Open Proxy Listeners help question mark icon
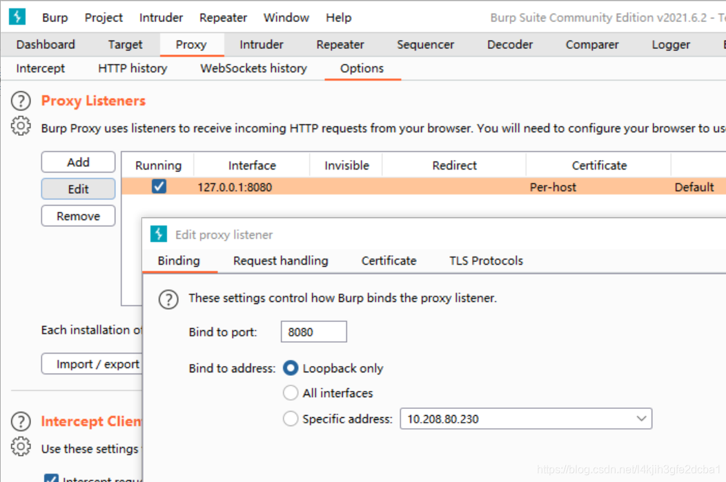The width and height of the screenshot is (726, 482). click(x=21, y=101)
